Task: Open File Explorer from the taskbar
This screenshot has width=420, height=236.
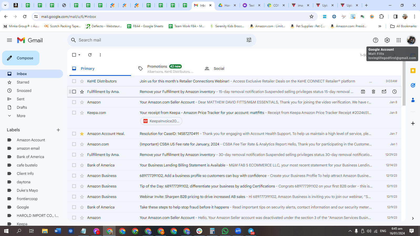Action: [45, 231]
